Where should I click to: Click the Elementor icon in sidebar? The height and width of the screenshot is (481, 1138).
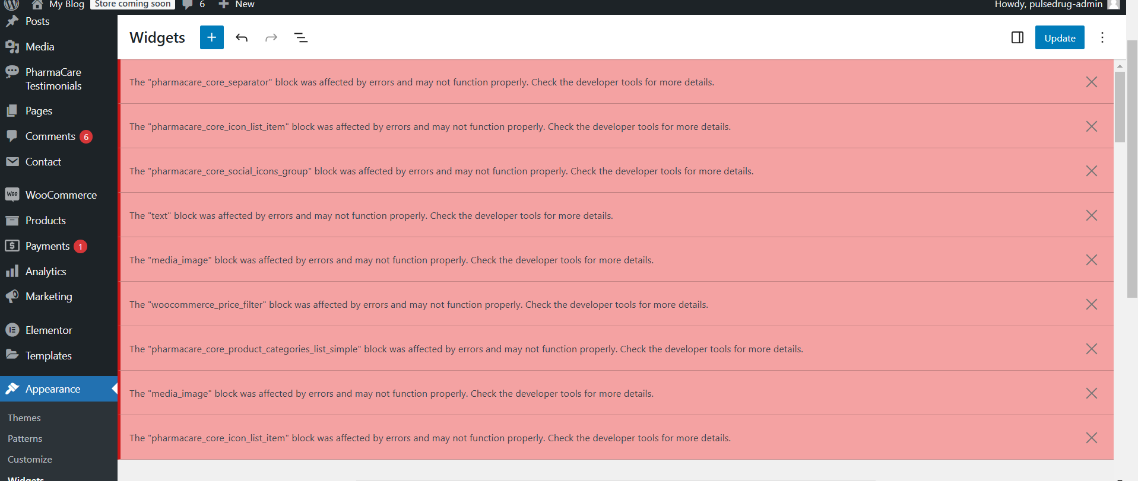click(12, 330)
